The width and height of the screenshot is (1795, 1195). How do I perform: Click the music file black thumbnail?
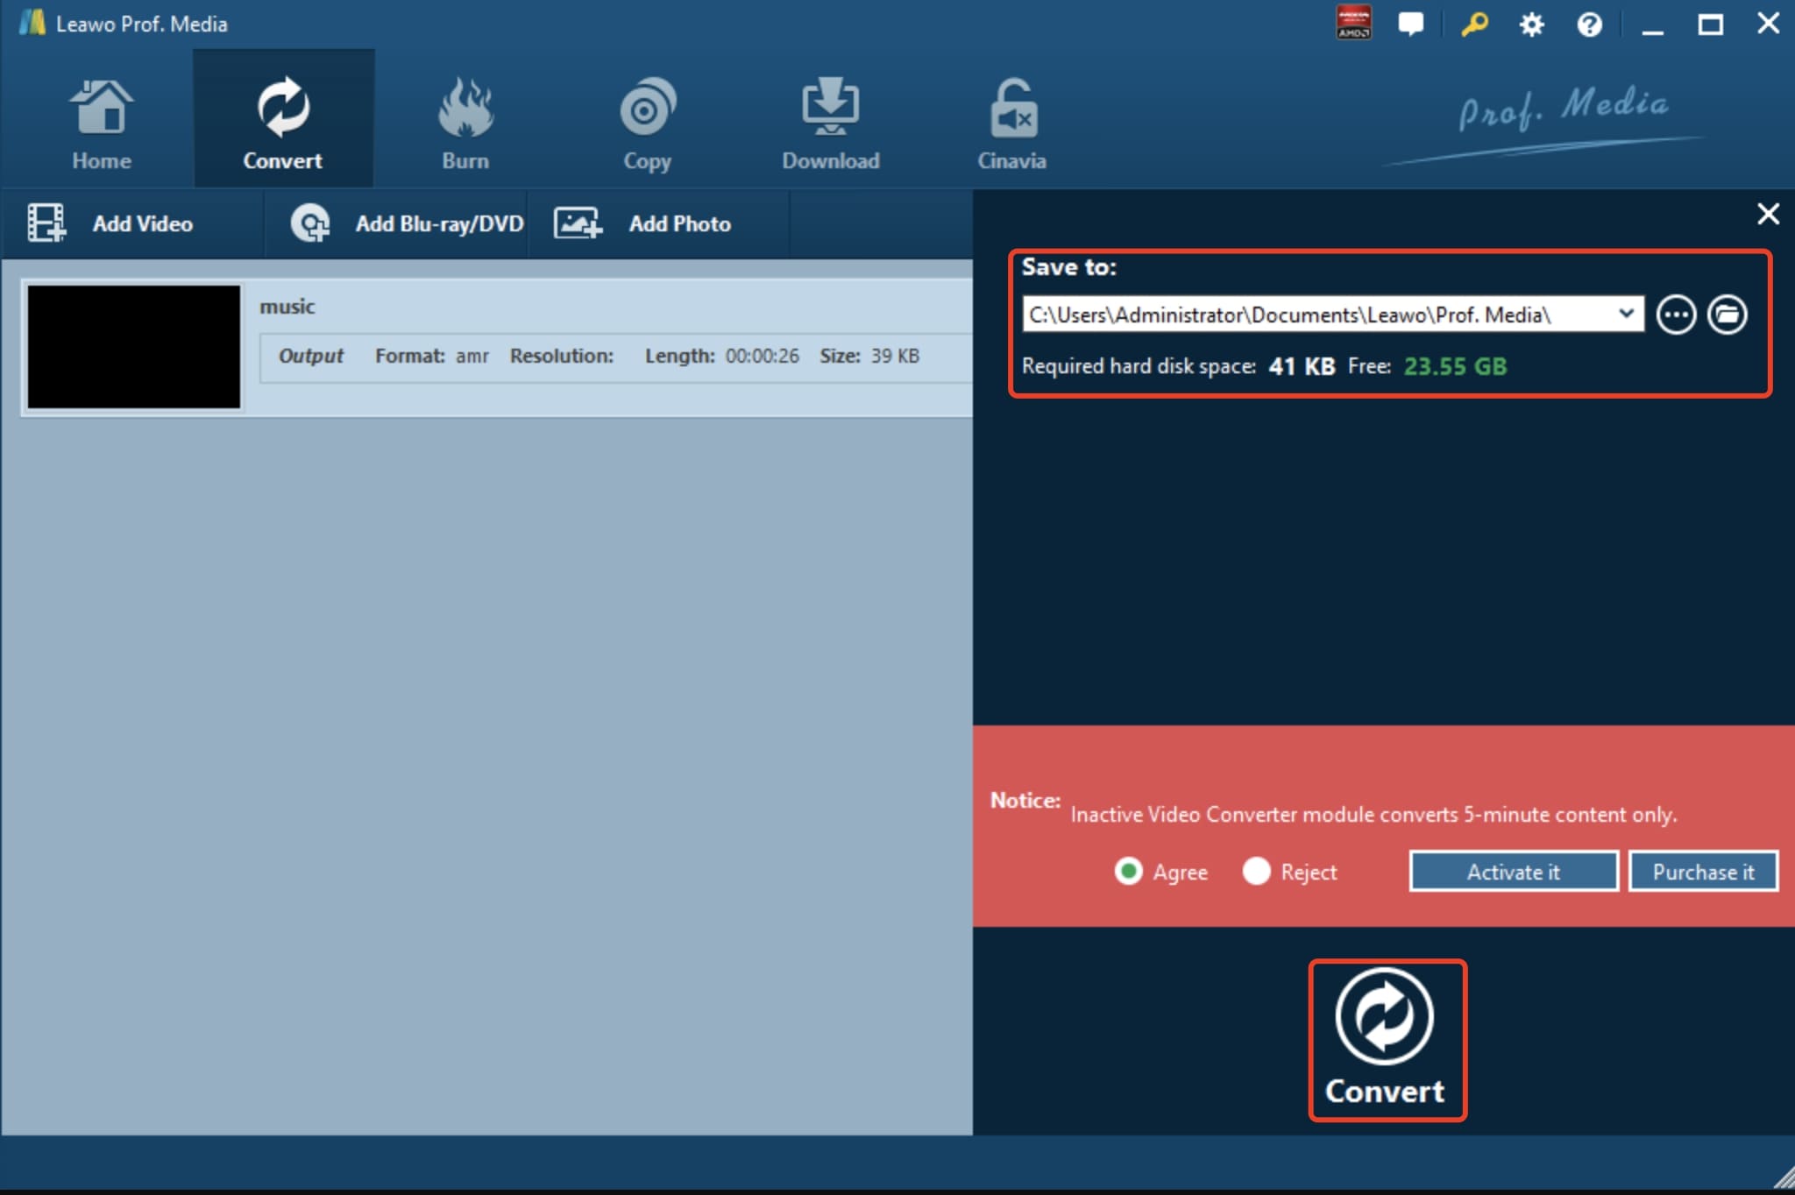pyautogui.click(x=134, y=347)
